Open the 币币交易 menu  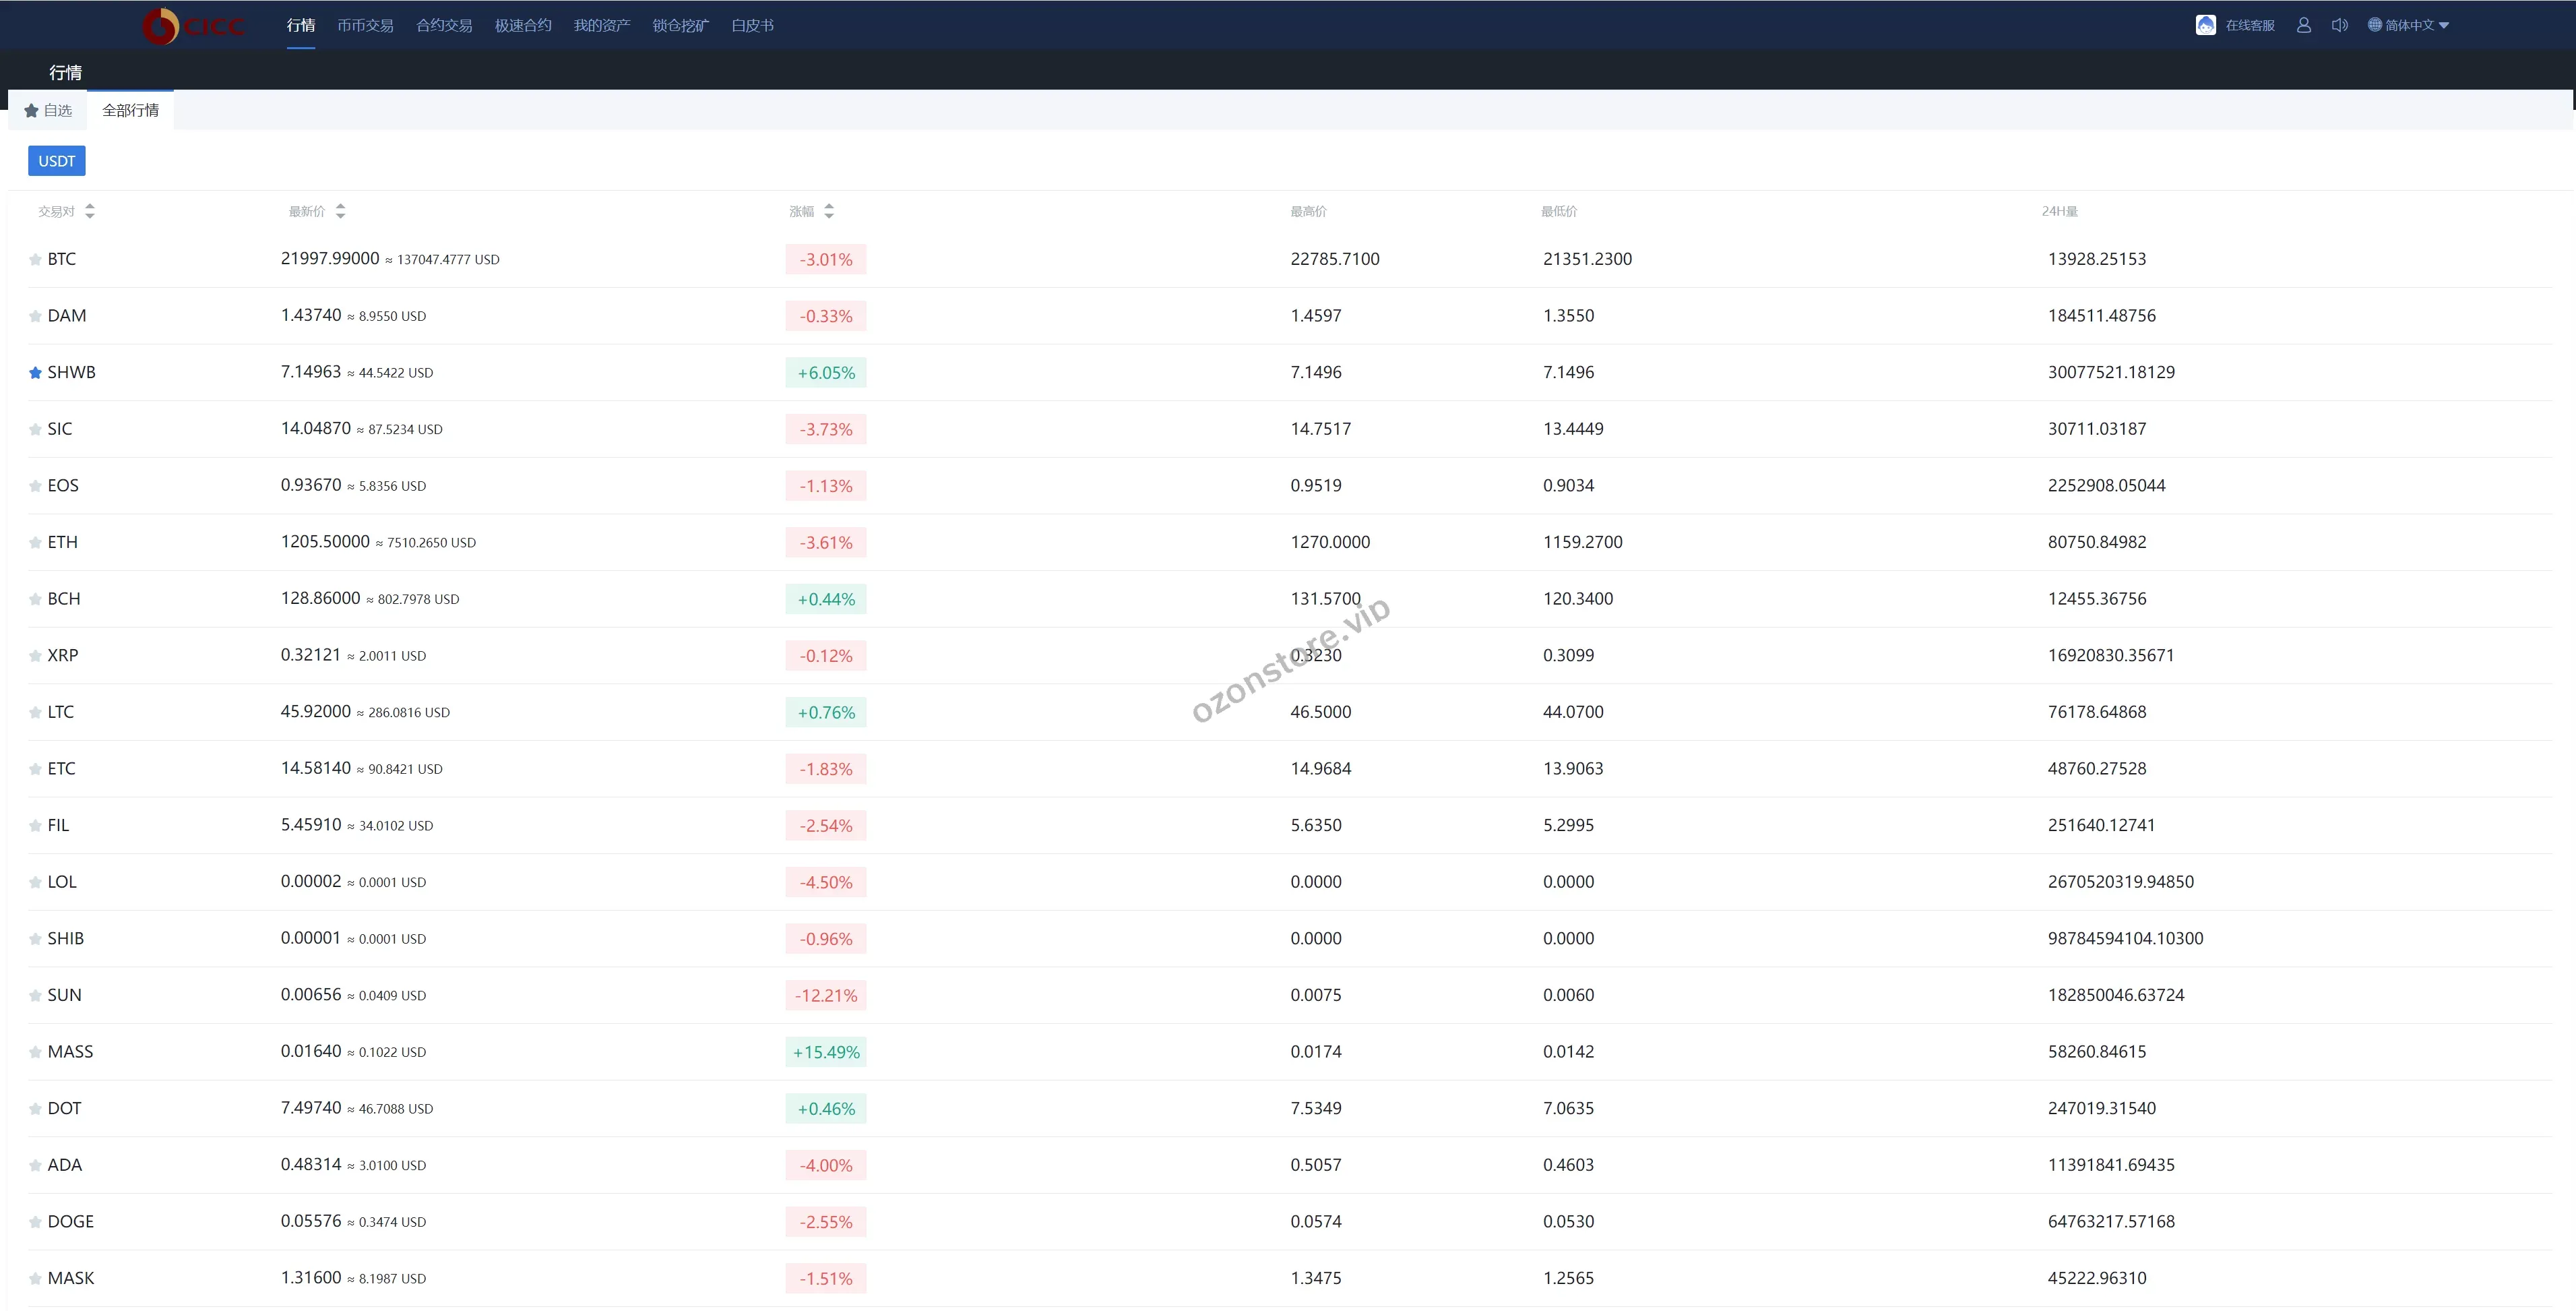(365, 25)
